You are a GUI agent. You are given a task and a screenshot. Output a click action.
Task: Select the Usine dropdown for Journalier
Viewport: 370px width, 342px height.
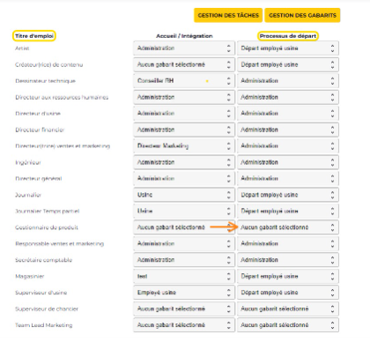pos(184,195)
